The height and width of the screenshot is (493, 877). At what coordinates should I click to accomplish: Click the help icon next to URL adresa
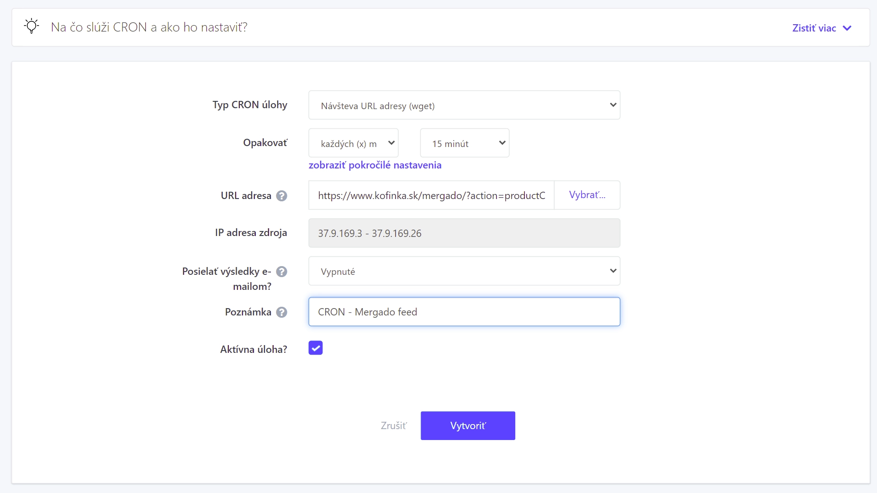(282, 196)
